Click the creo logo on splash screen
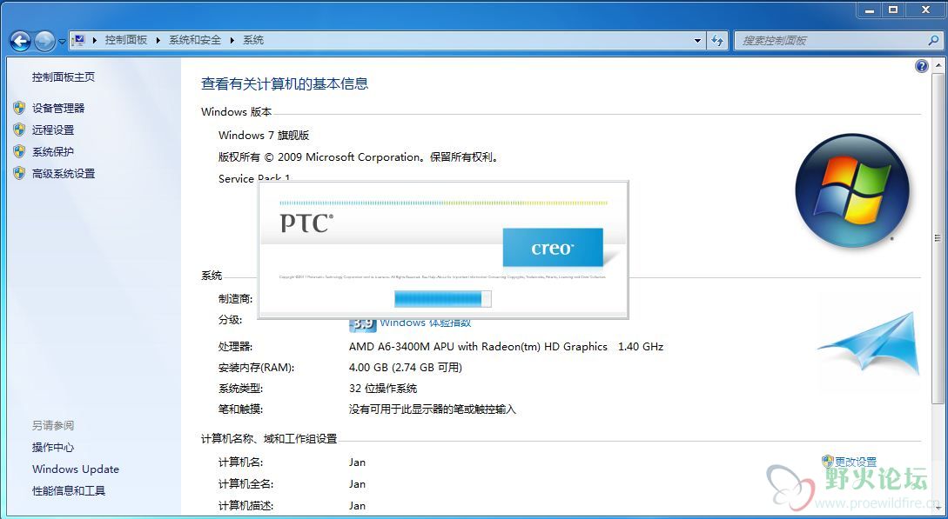The height and width of the screenshot is (519, 948). (553, 248)
